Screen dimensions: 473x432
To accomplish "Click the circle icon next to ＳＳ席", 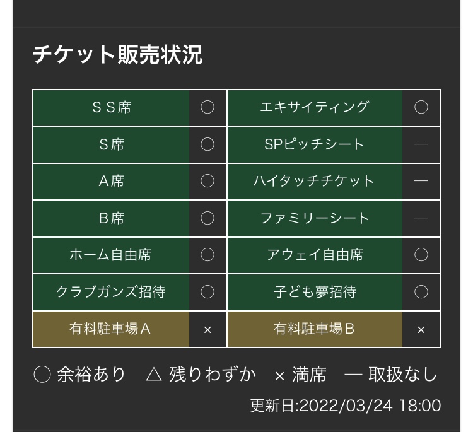I will [x=207, y=107].
